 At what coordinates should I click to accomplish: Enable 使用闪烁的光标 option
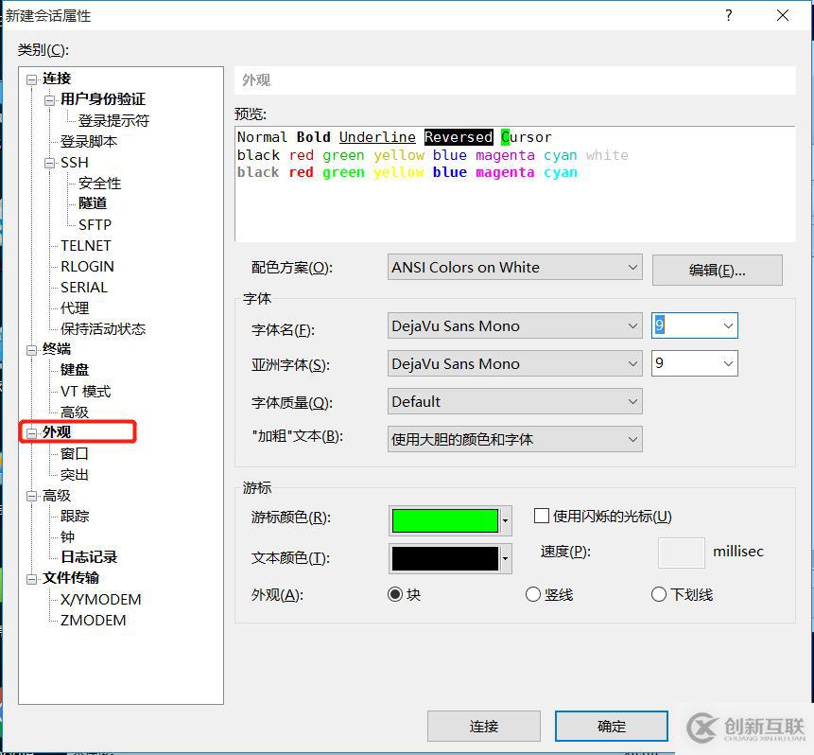click(542, 516)
